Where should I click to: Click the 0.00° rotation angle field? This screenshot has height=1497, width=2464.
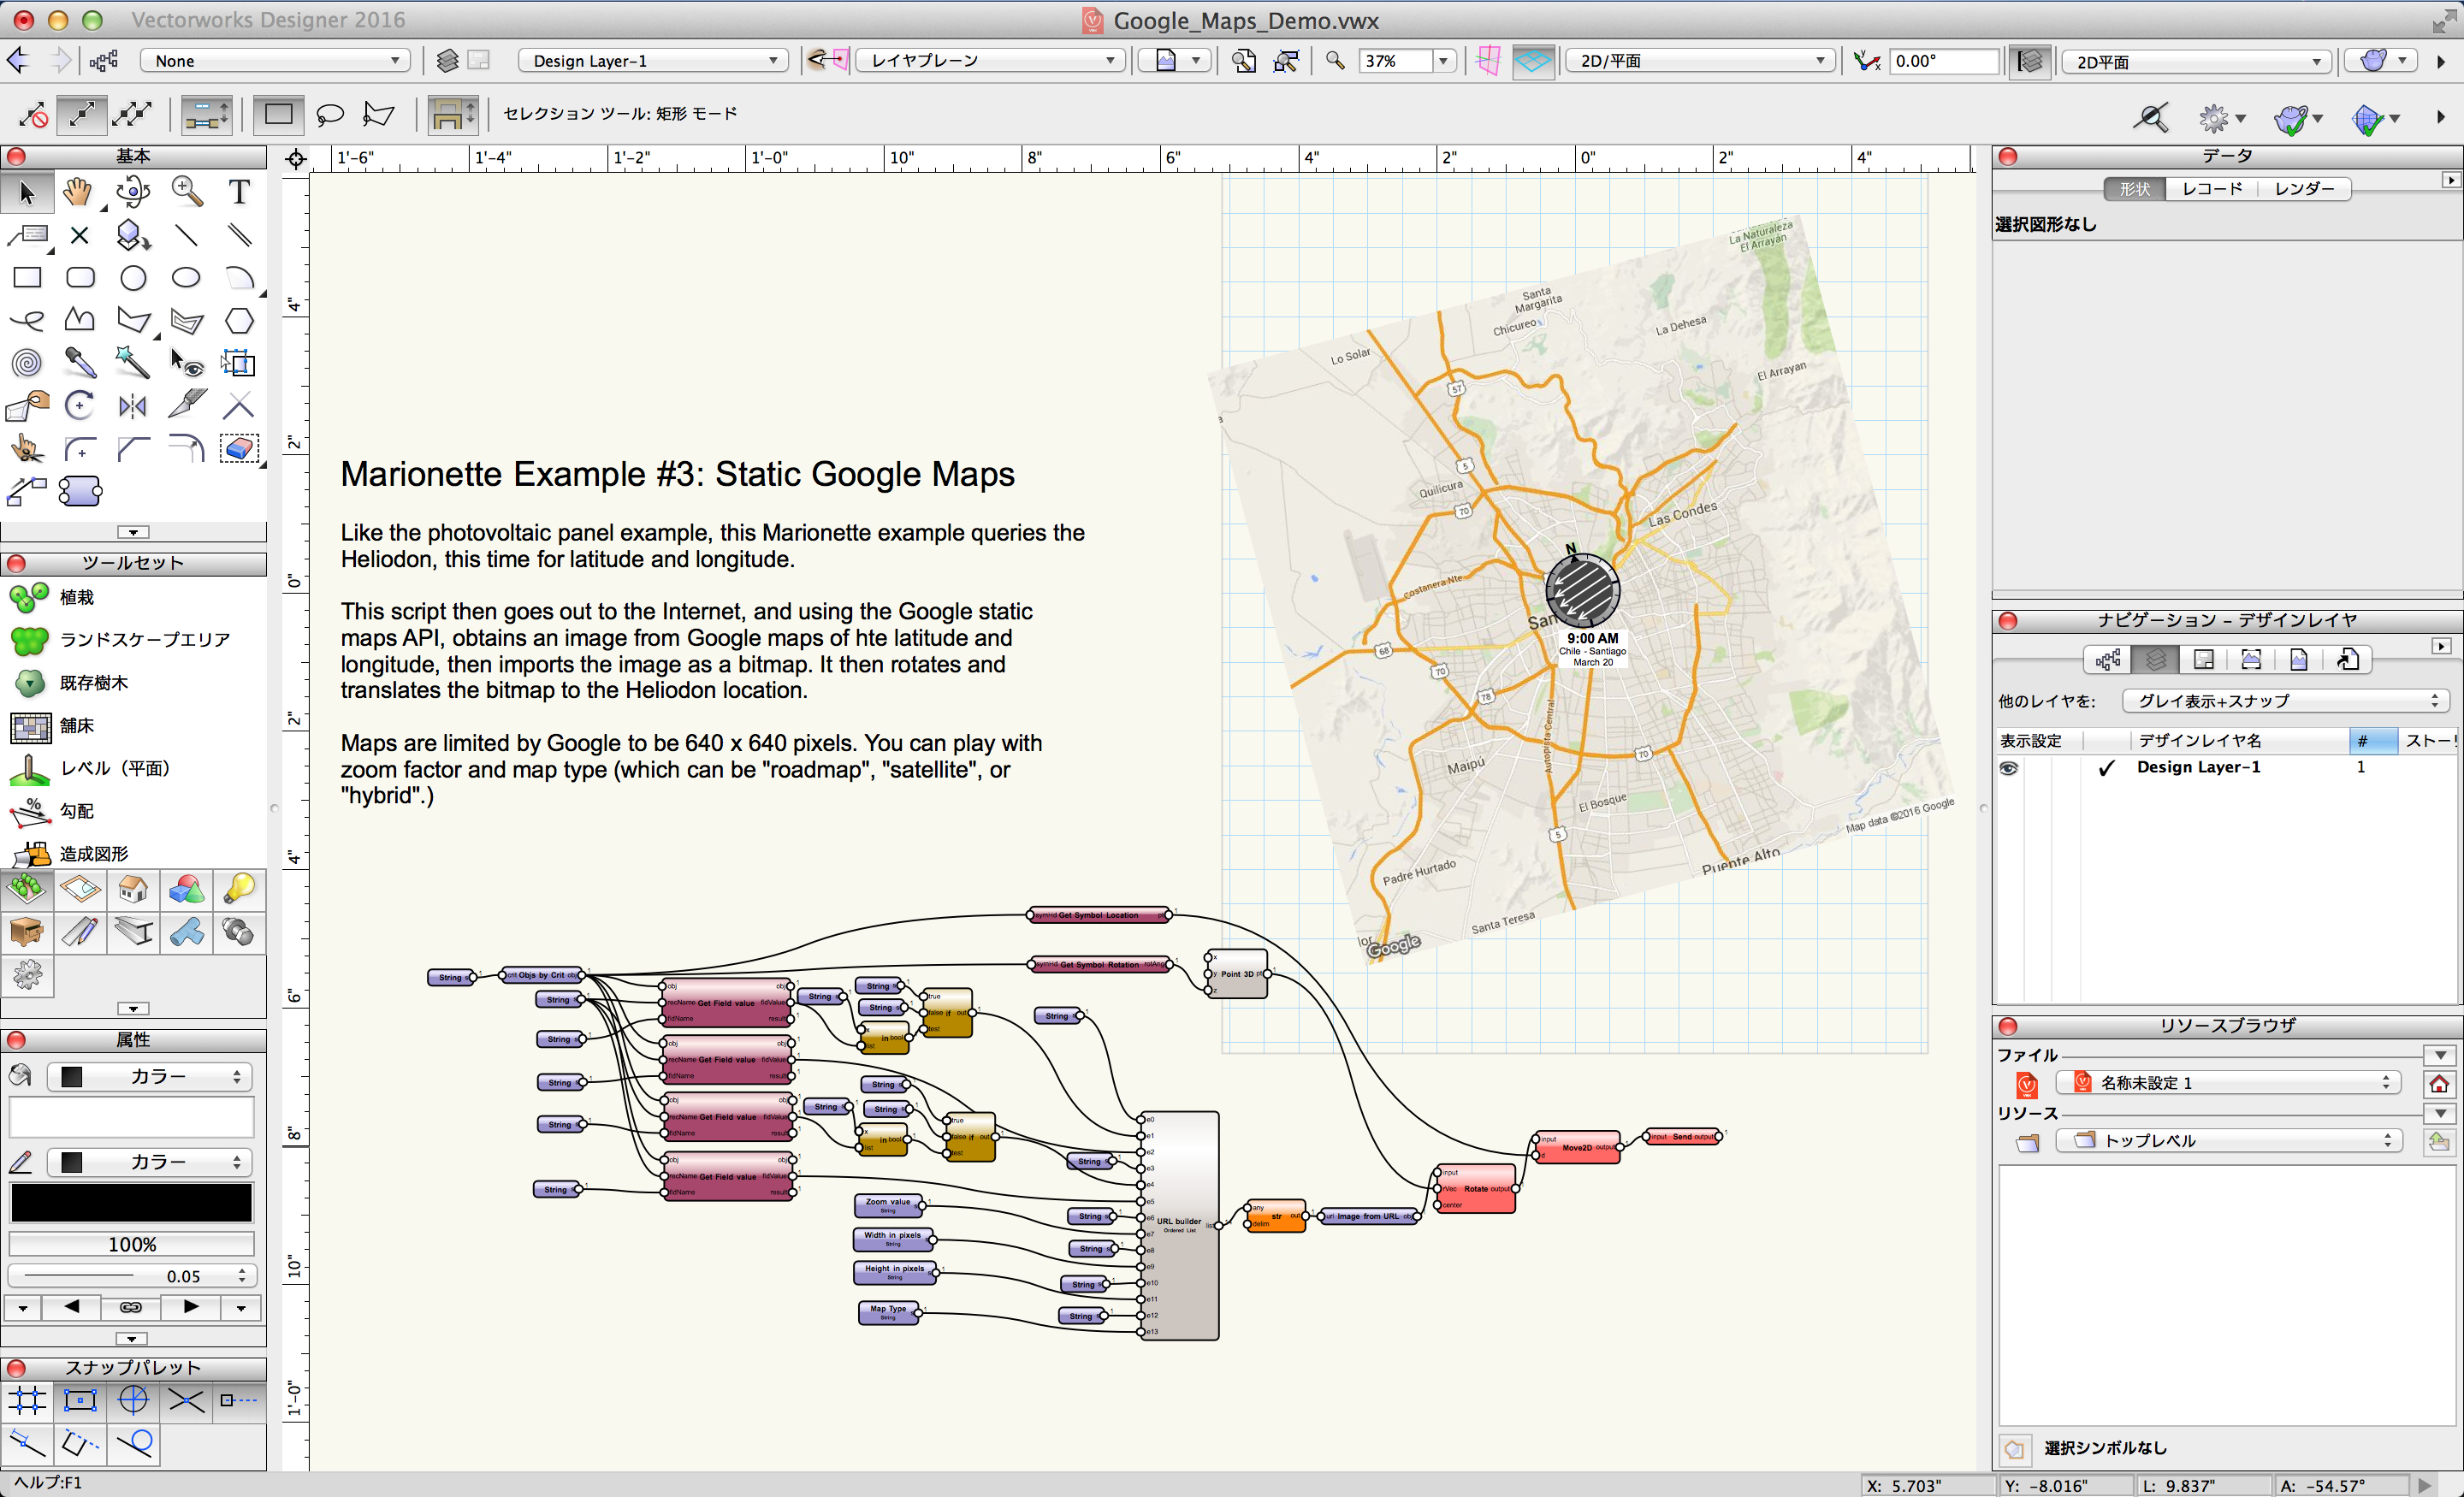coord(1944,61)
